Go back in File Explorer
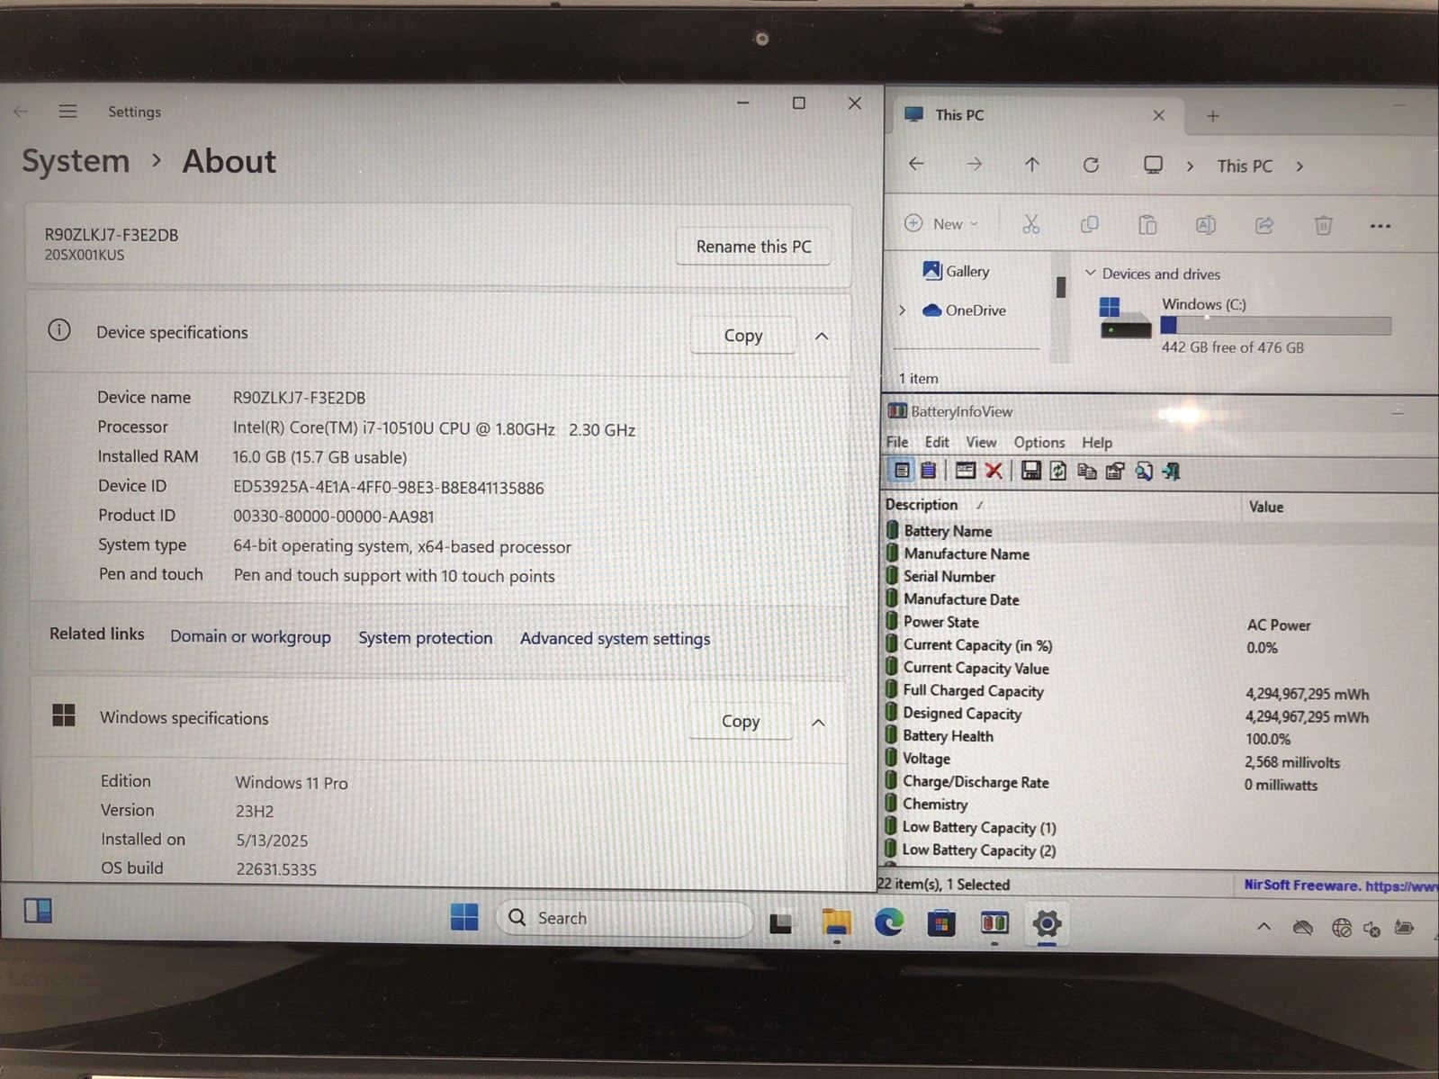The width and height of the screenshot is (1439, 1079). point(916,164)
